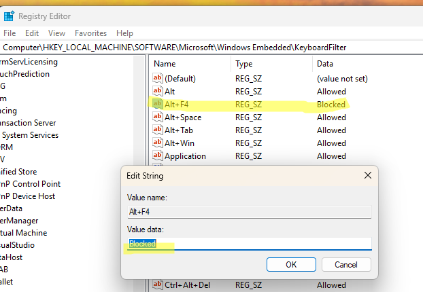The height and width of the screenshot is (292, 423).
Task: Click the Value name field showing Alt+F4
Action: pyautogui.click(x=250, y=212)
